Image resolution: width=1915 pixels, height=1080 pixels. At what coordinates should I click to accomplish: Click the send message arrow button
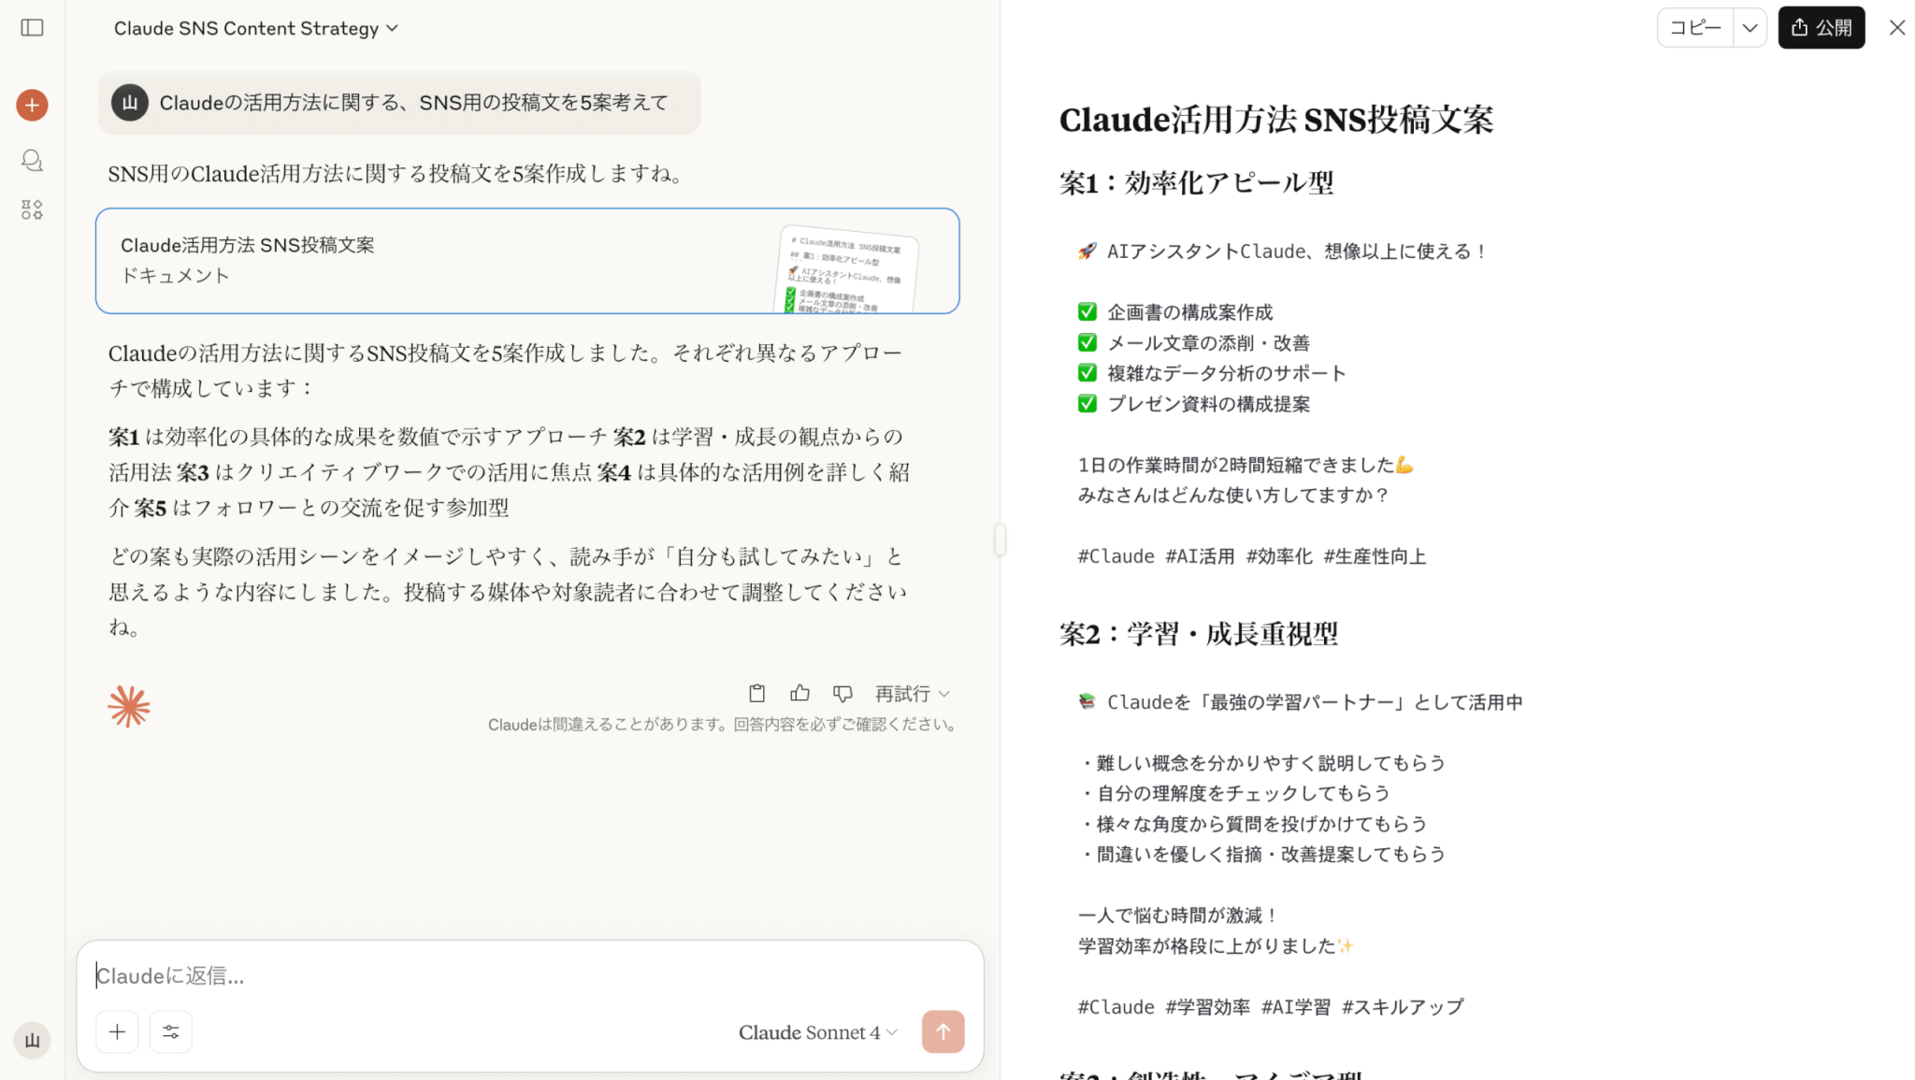[x=943, y=1031]
